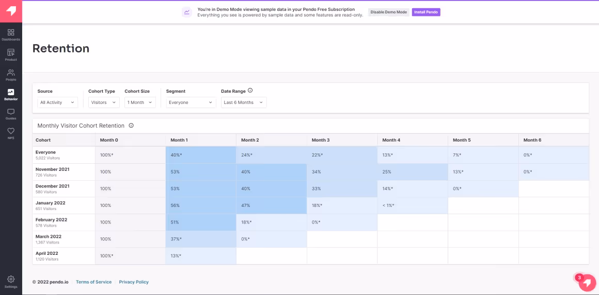Click the January 2022 Month 1 56% cell
This screenshot has width=599, height=295.
pyautogui.click(x=201, y=205)
